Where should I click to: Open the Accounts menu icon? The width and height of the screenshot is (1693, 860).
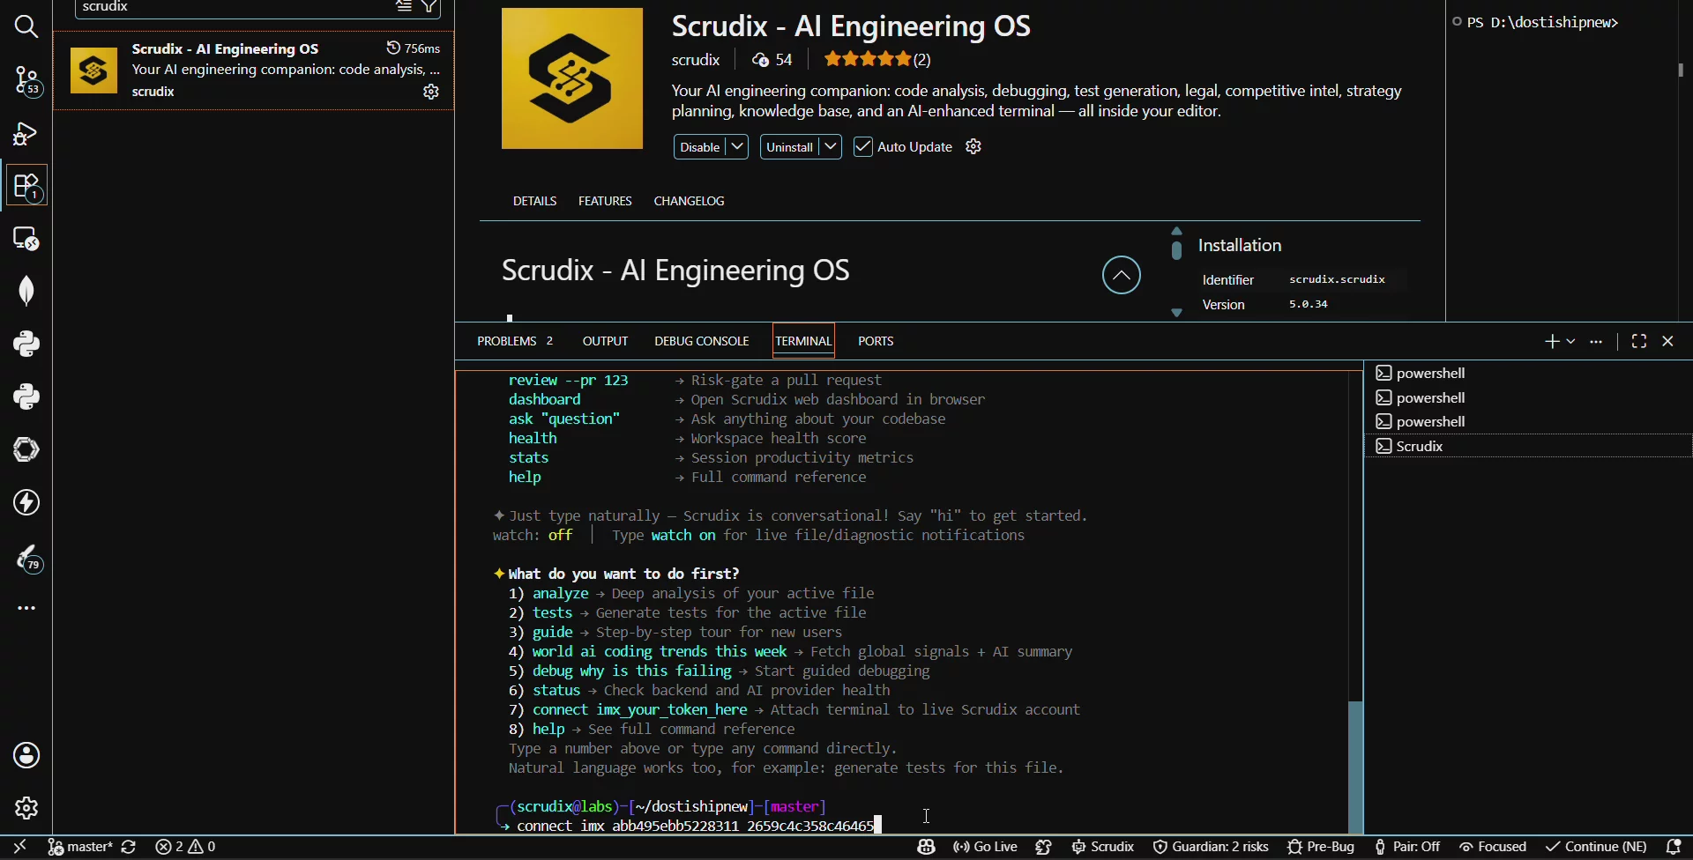click(26, 755)
